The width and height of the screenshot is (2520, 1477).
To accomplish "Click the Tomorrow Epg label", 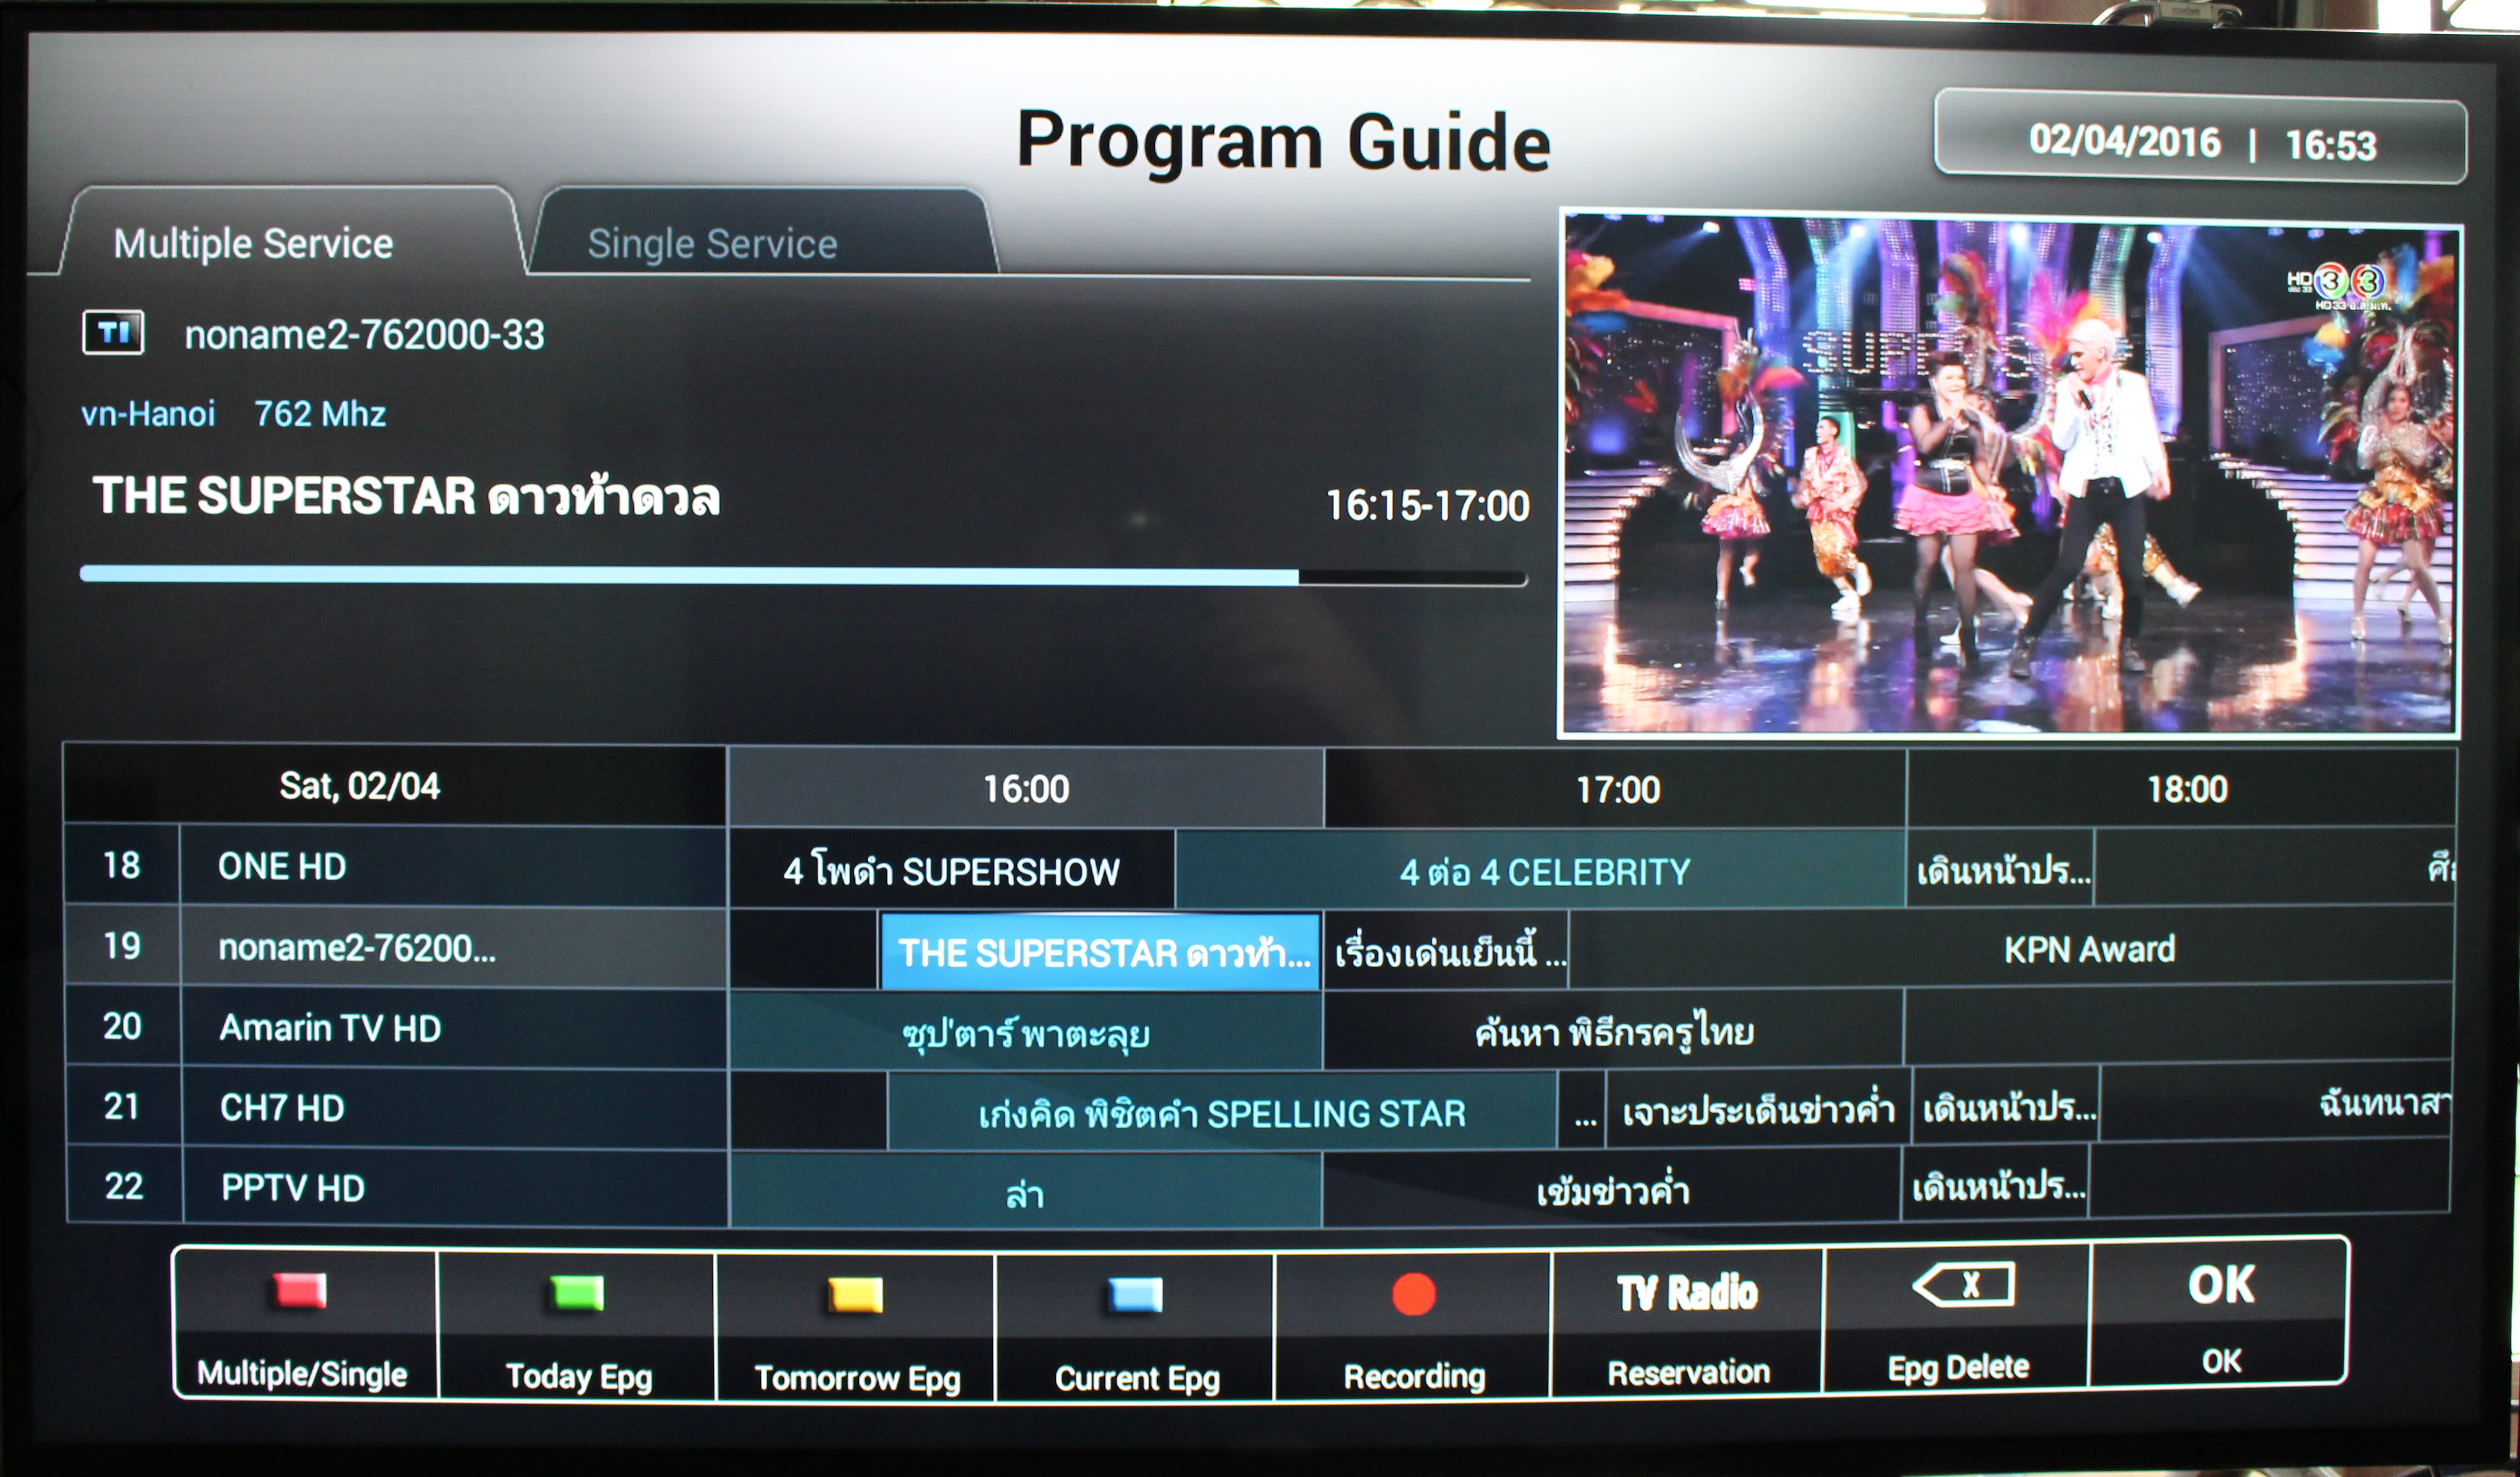I will coord(857,1378).
